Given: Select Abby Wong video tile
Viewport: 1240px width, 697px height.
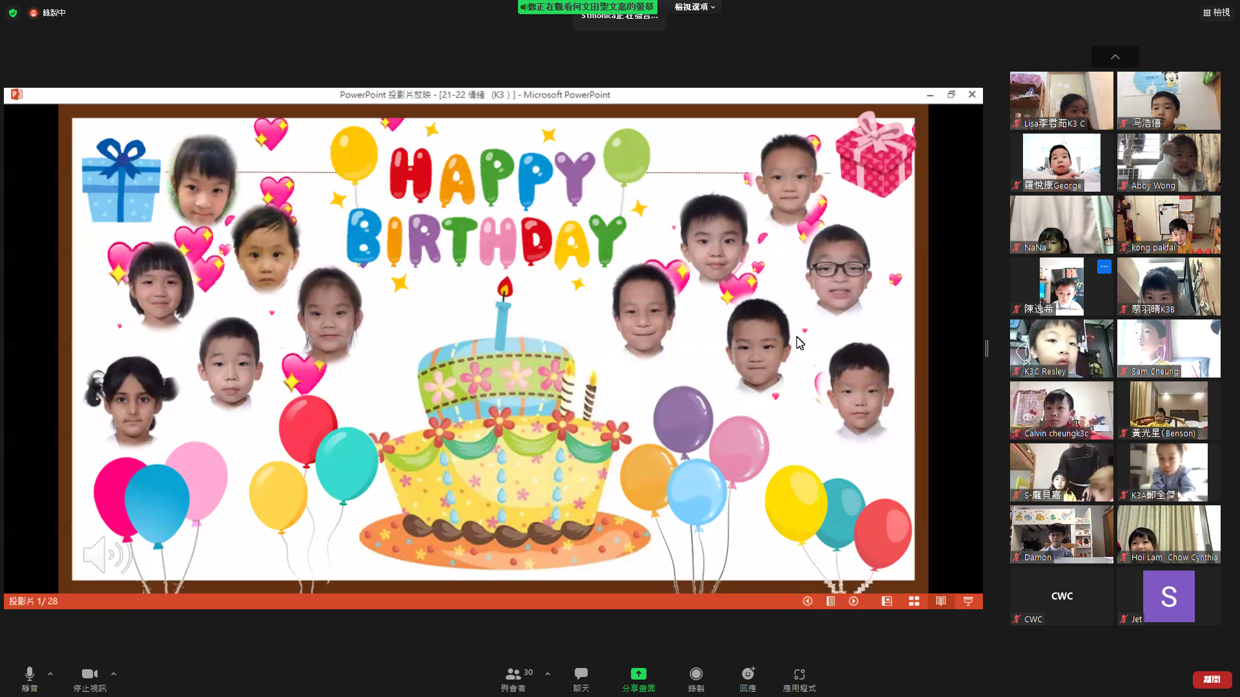Looking at the screenshot, I should 1169,163.
